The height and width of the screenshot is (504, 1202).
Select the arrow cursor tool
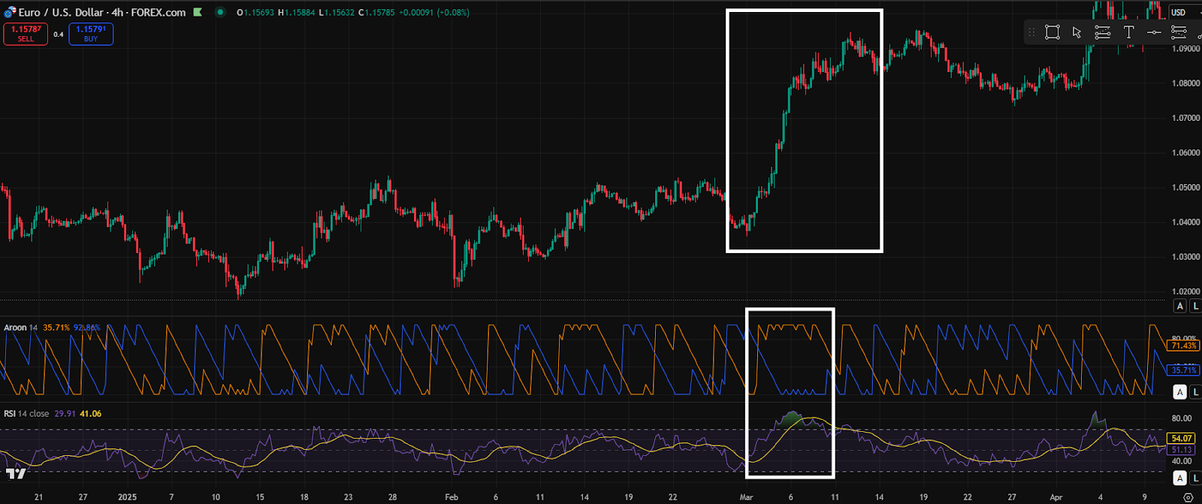1077,32
